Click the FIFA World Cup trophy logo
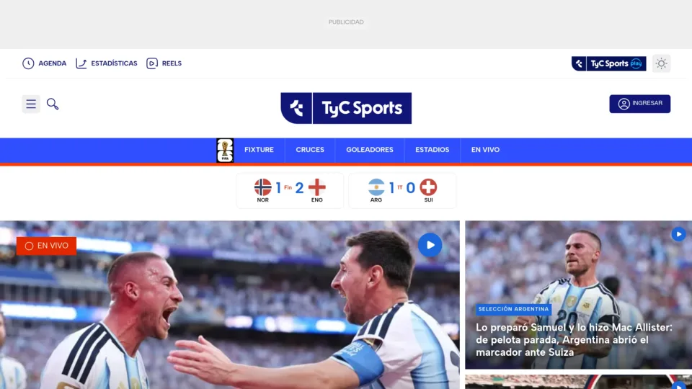The height and width of the screenshot is (389, 692). click(225, 151)
